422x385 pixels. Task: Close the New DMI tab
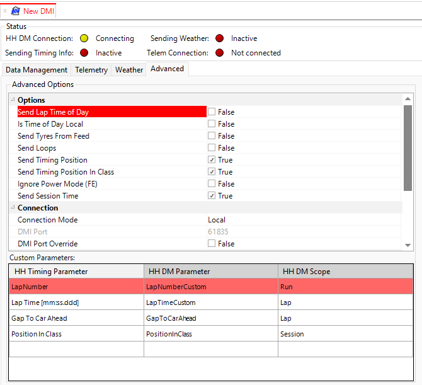click(x=5, y=11)
